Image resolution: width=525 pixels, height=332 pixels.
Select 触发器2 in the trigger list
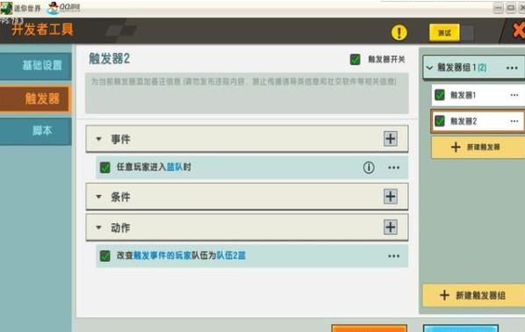478,121
